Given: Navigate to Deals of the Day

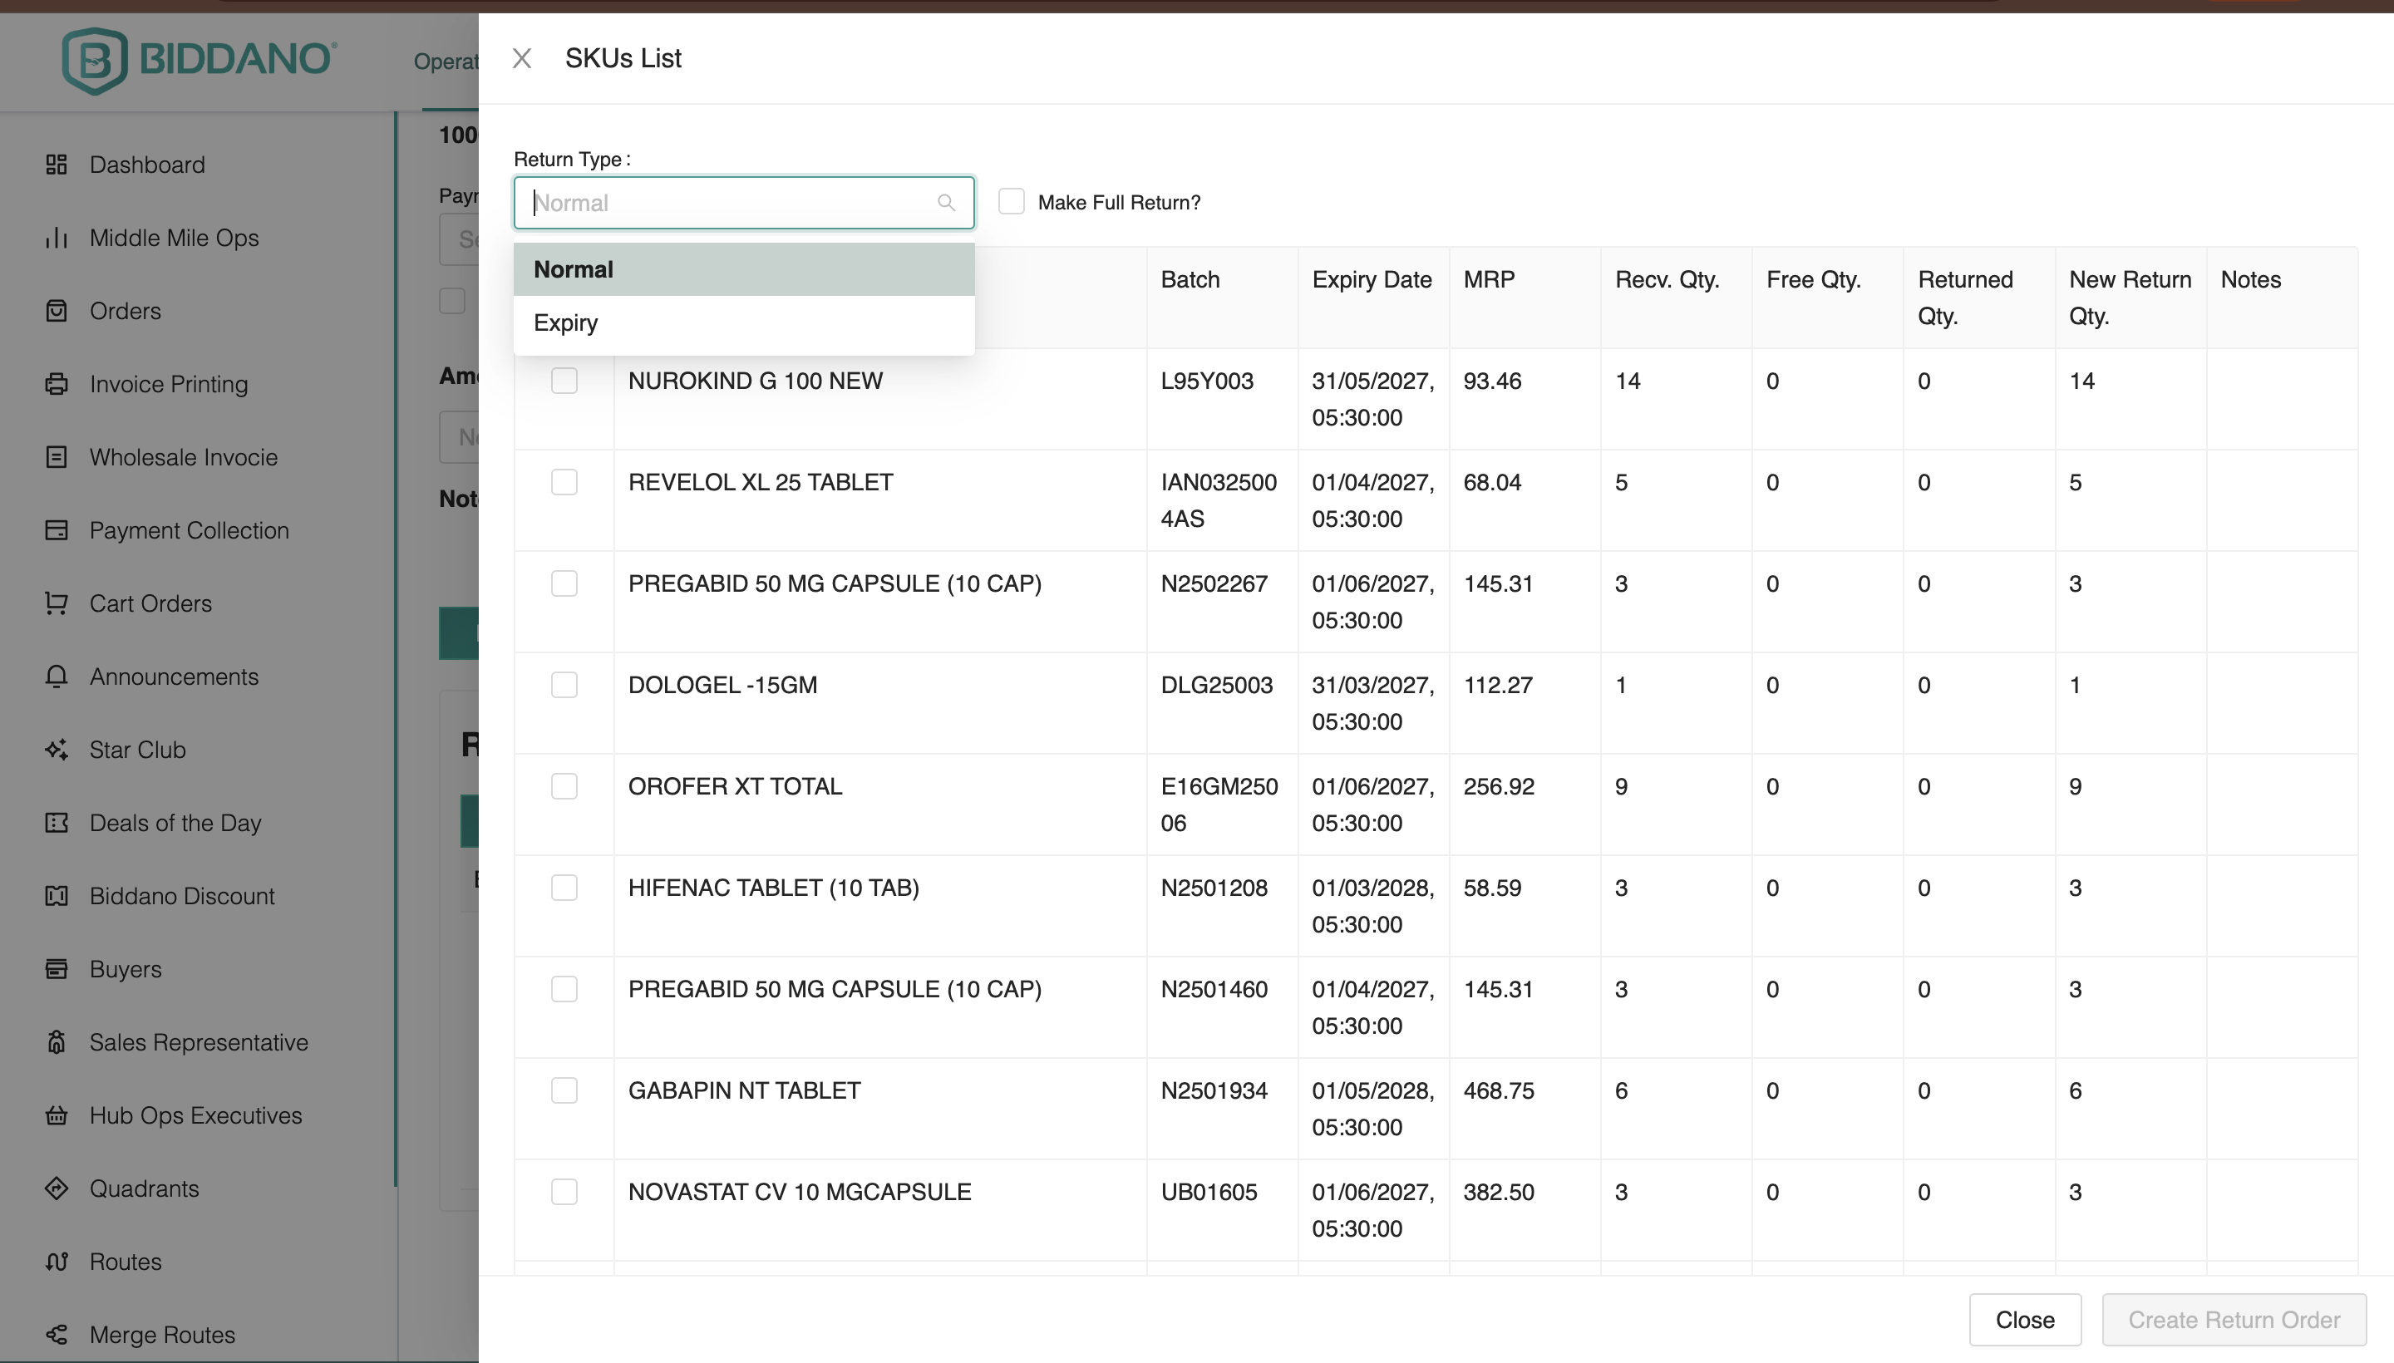Looking at the screenshot, I should (175, 823).
